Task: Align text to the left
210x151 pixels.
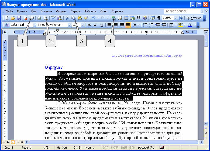Action: [x=109, y=25]
